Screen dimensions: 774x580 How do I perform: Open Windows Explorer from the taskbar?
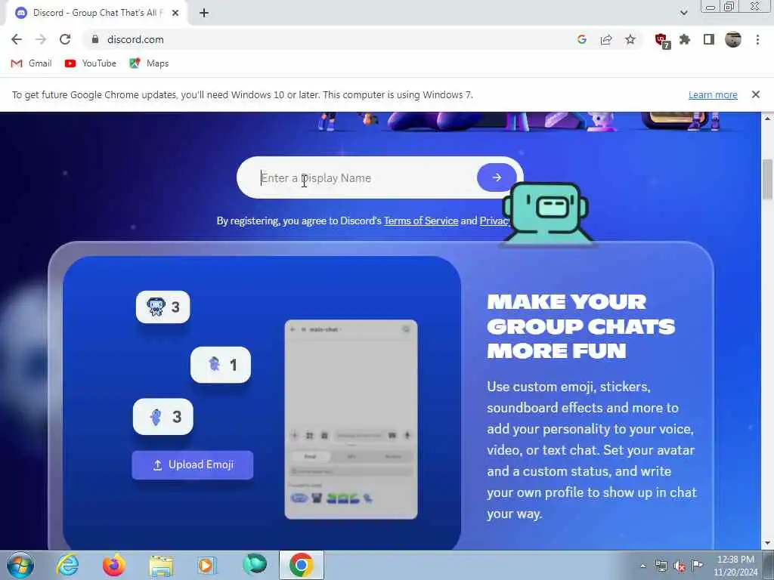(161, 565)
